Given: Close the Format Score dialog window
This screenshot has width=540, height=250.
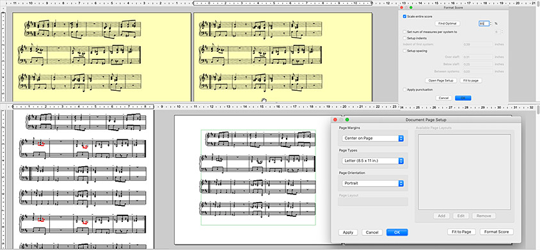Looking at the screenshot, I should point(401,7).
